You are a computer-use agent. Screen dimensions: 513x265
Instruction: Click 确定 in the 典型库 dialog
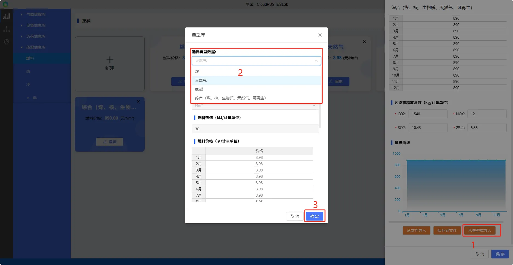pyautogui.click(x=315, y=216)
